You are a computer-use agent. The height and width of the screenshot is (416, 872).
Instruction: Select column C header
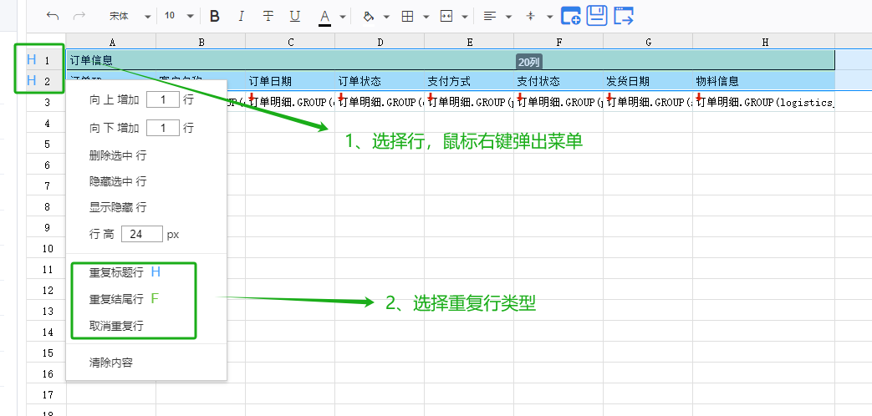290,42
